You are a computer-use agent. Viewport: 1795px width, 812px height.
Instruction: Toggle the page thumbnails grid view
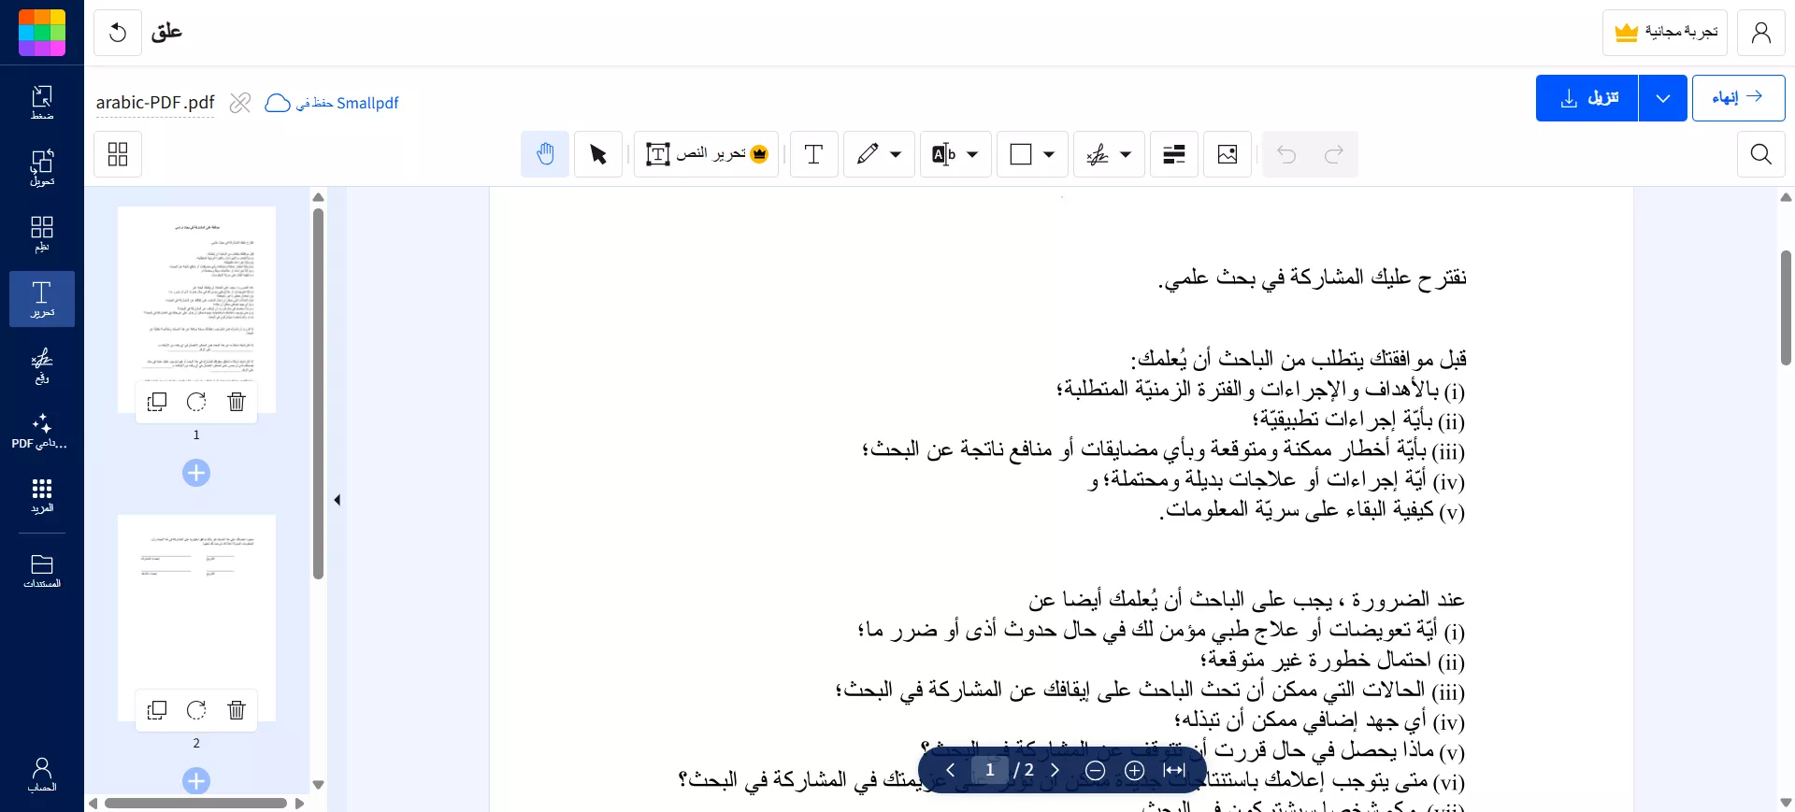click(118, 154)
